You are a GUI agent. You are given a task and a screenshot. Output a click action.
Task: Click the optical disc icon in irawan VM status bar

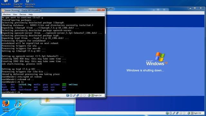coord(71,95)
